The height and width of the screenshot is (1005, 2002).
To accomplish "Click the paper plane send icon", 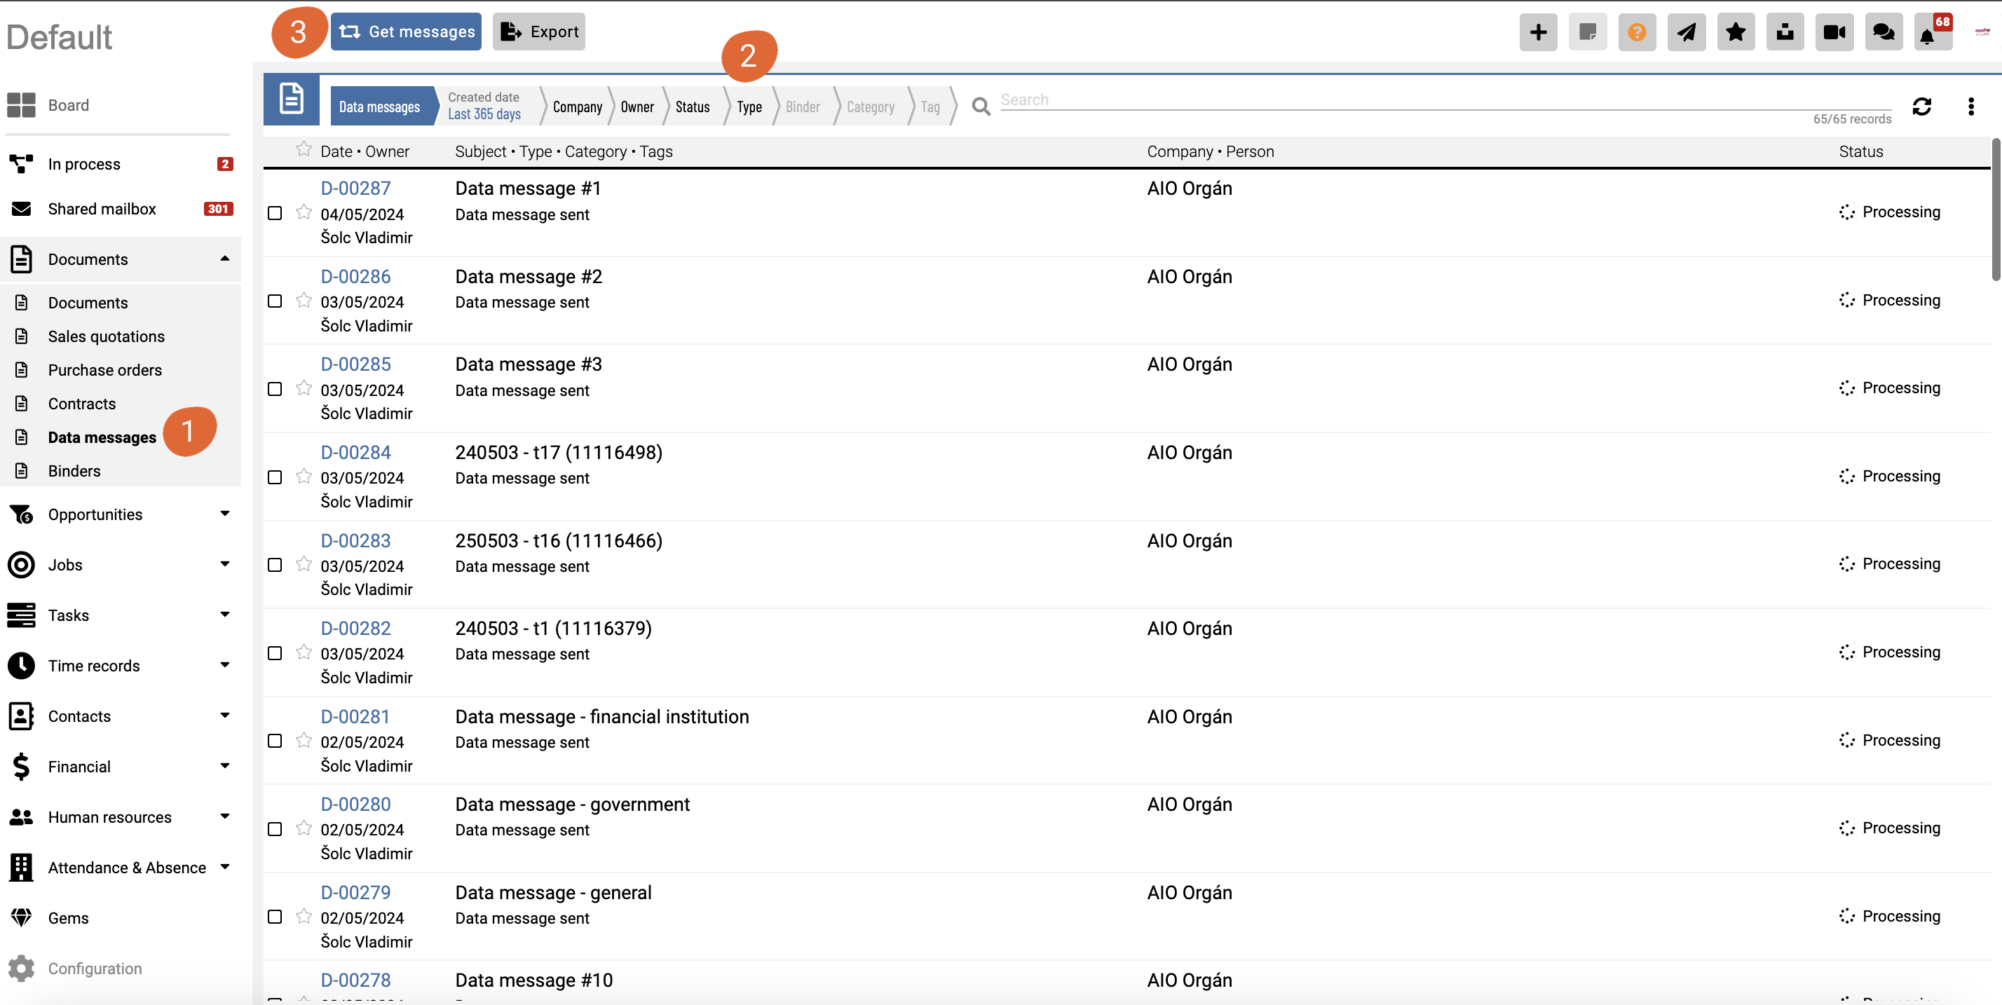I will pos(1686,32).
